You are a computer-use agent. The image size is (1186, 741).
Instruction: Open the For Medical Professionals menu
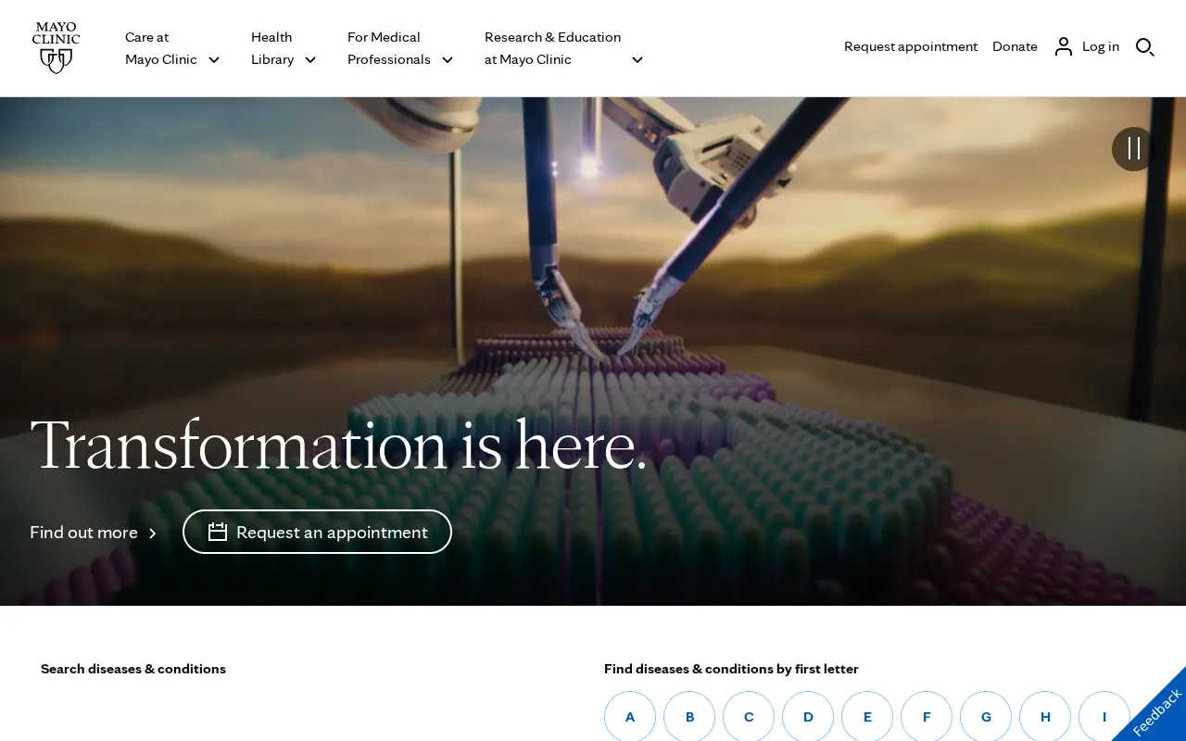pyautogui.click(x=400, y=48)
